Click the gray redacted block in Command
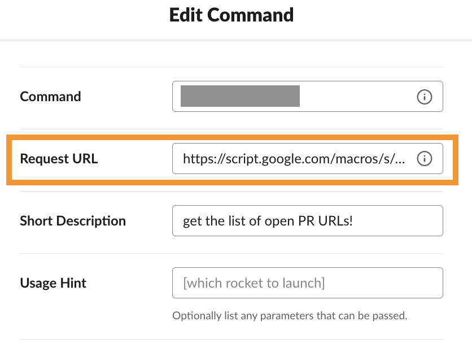The image size is (472, 347). 240,96
